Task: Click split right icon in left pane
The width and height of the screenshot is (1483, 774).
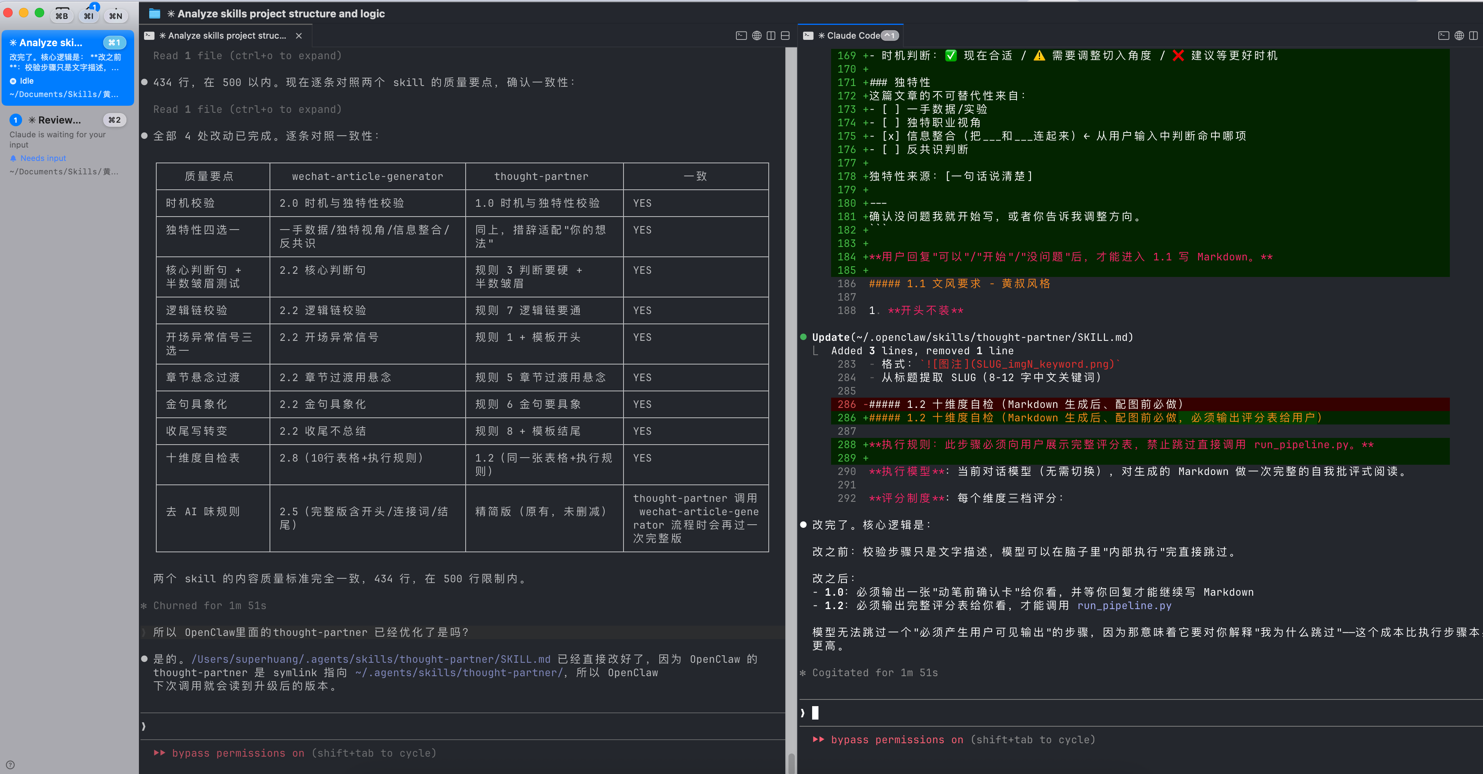Action: tap(771, 36)
